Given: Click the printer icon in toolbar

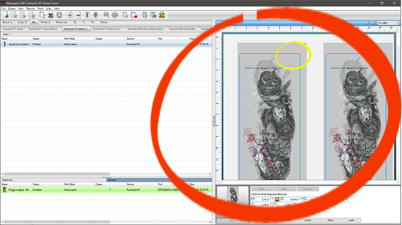Looking at the screenshot, I should pyautogui.click(x=51, y=15).
